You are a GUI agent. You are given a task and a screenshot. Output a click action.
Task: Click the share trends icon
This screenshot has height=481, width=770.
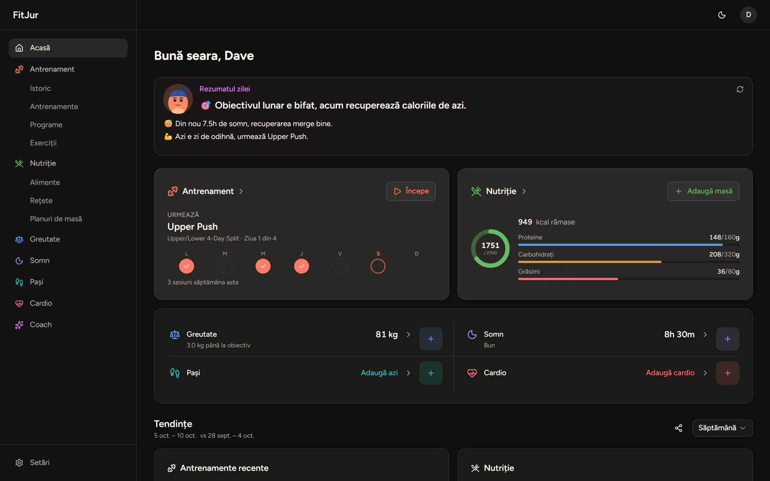coord(678,428)
